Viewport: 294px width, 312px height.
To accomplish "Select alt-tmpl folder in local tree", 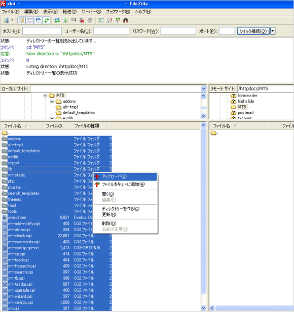I will pyautogui.click(x=70, y=107).
